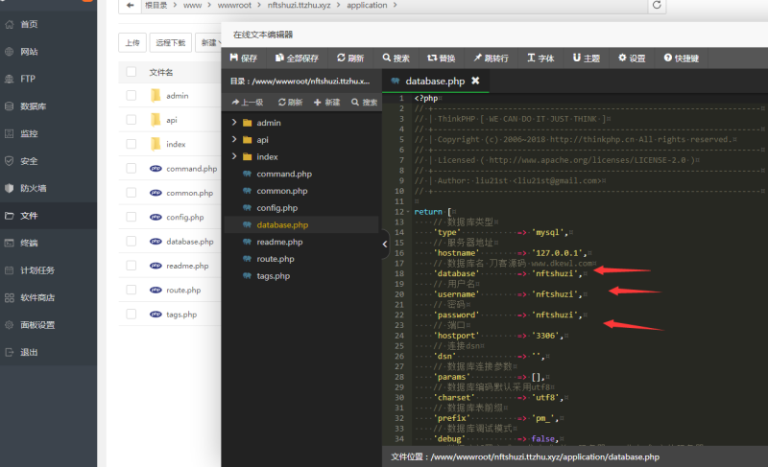
Task: Collapse the editor file tree sidebar arrow
Action: click(x=385, y=244)
